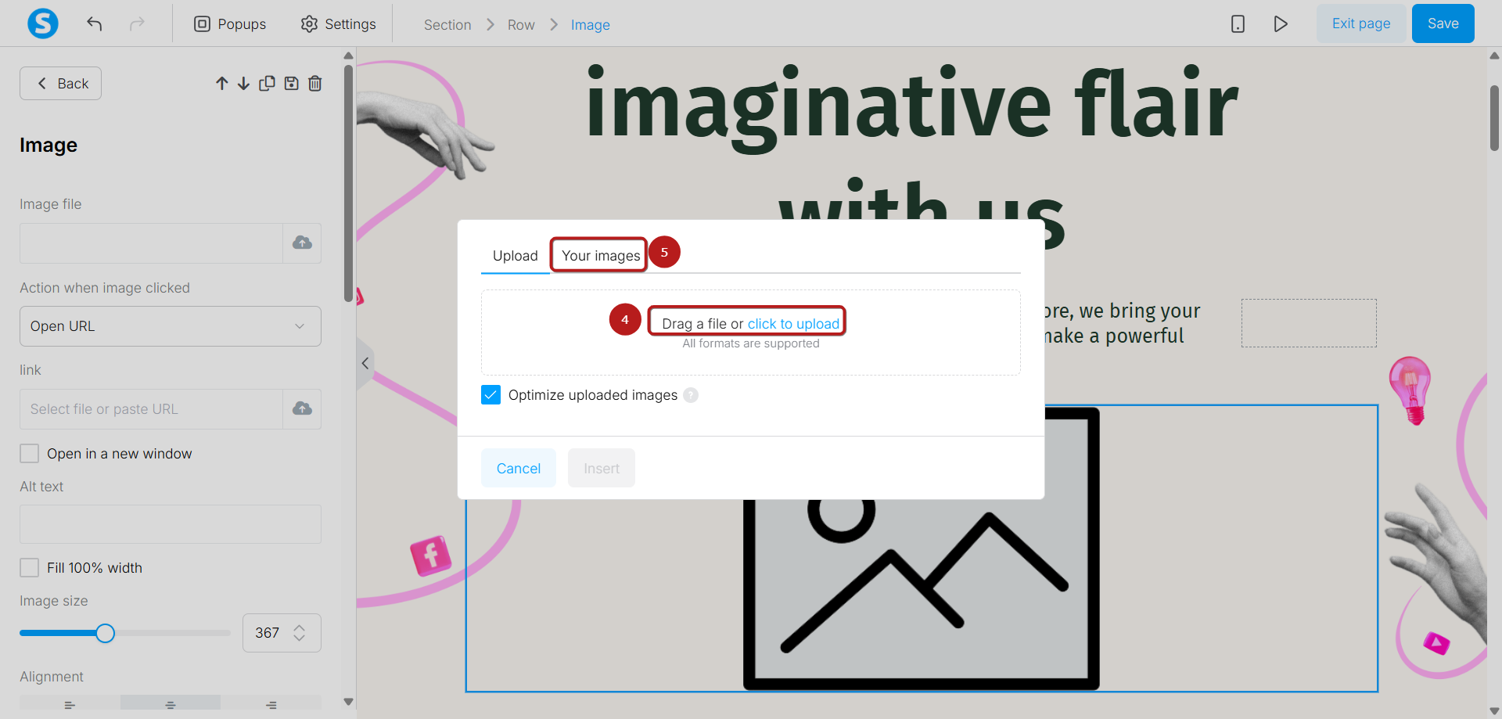Uncheck Optimize uploaded images

click(x=490, y=395)
